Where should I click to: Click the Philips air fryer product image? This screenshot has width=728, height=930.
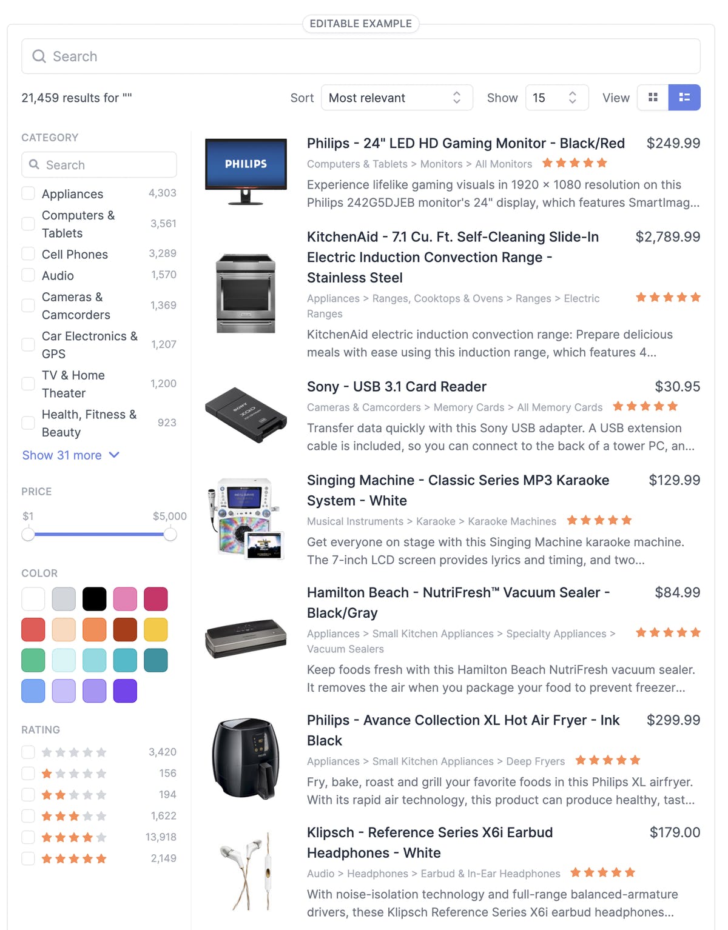pos(246,759)
